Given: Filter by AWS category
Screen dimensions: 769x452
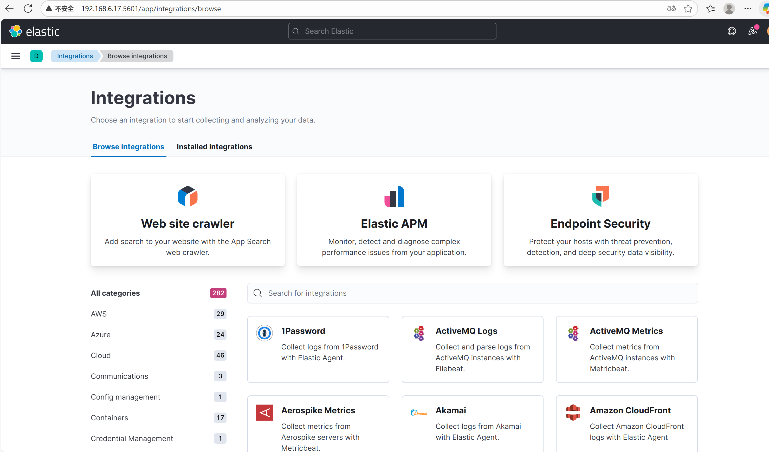Looking at the screenshot, I should pos(99,314).
